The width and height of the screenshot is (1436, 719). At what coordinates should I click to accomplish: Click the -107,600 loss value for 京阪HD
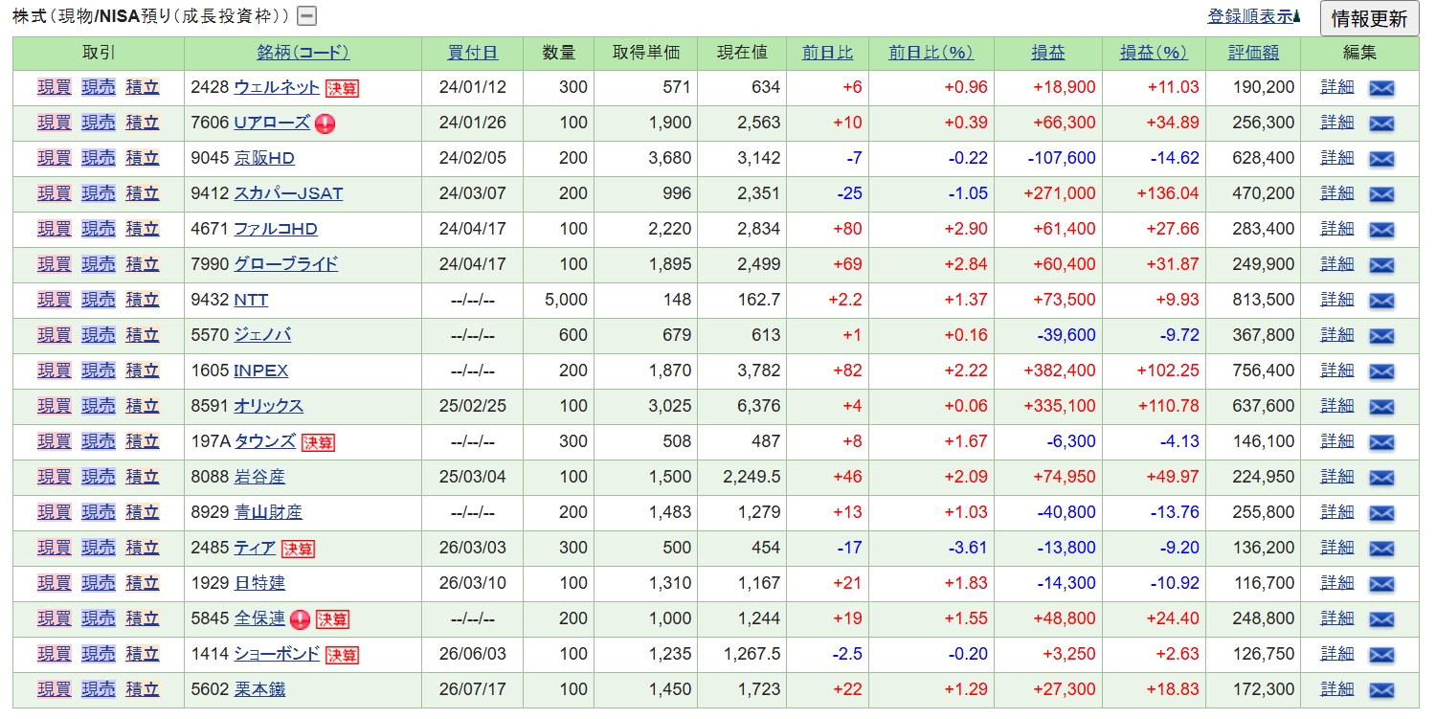1061,158
